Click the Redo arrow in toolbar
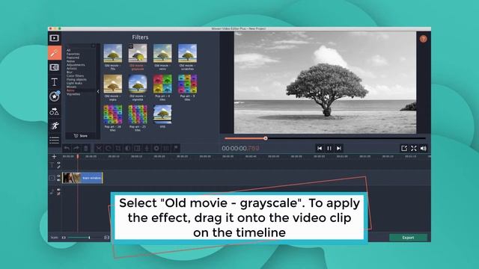This screenshot has width=479, height=269. pyautogui.click(x=76, y=148)
